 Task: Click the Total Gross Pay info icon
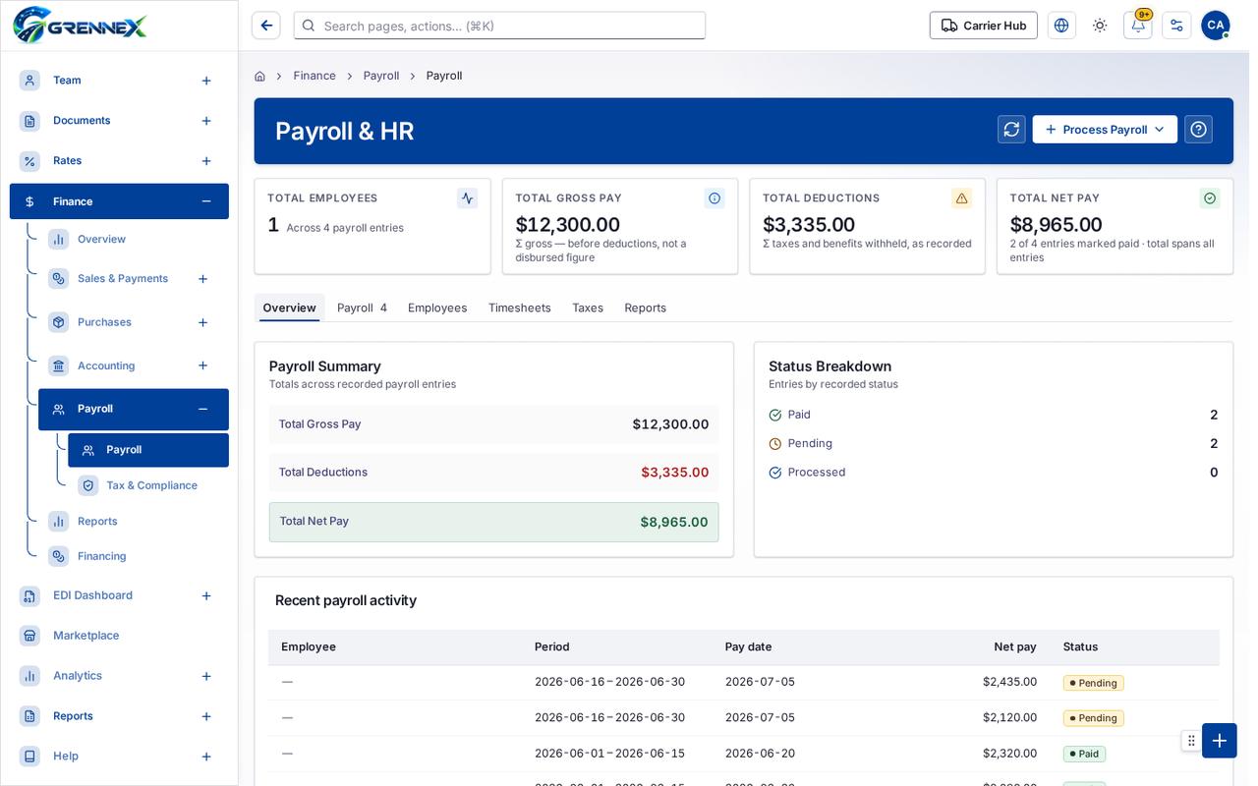click(715, 198)
